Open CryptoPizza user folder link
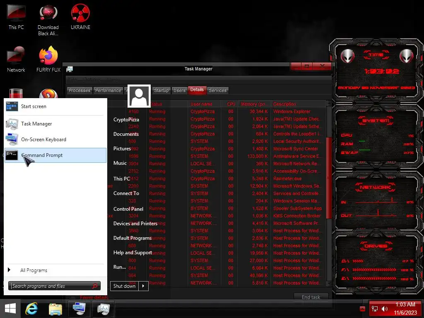Image resolution: width=424 pixels, height=318 pixels. pos(126,120)
